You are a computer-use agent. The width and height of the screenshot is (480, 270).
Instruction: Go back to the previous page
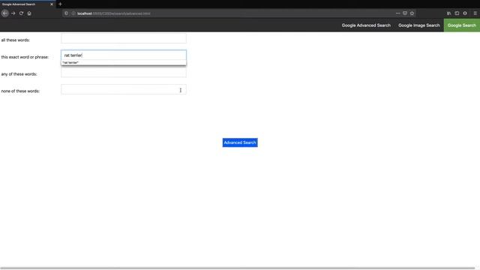[5, 13]
